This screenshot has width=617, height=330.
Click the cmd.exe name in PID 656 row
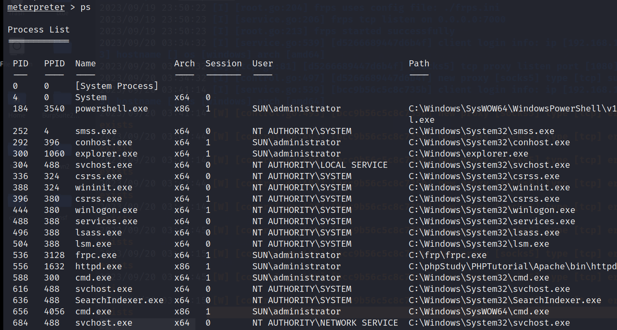(x=93, y=311)
